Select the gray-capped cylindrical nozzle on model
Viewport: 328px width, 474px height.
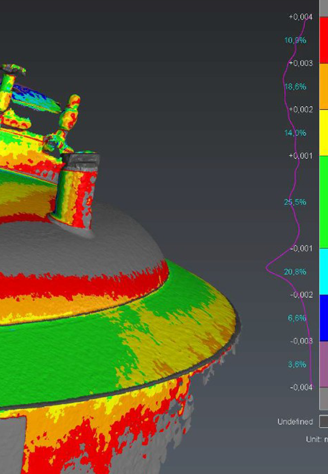tap(77, 193)
